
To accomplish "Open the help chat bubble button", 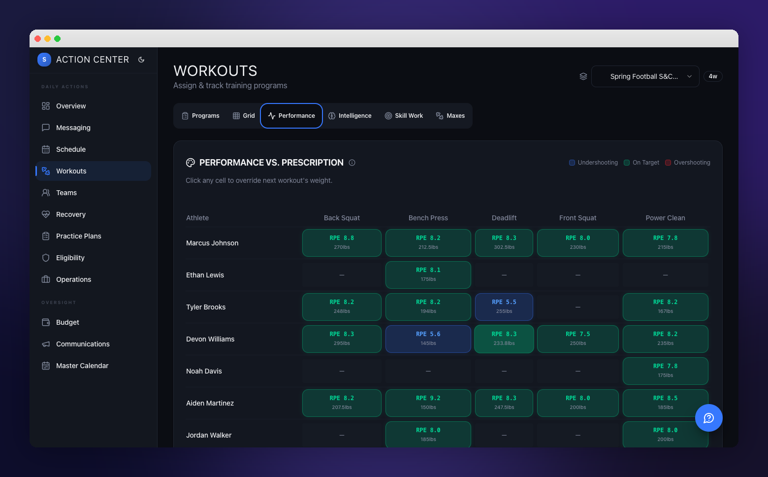I will coord(709,418).
